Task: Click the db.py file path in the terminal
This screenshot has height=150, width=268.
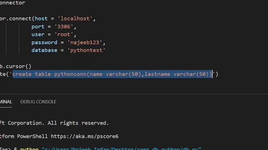Action: [121, 149]
